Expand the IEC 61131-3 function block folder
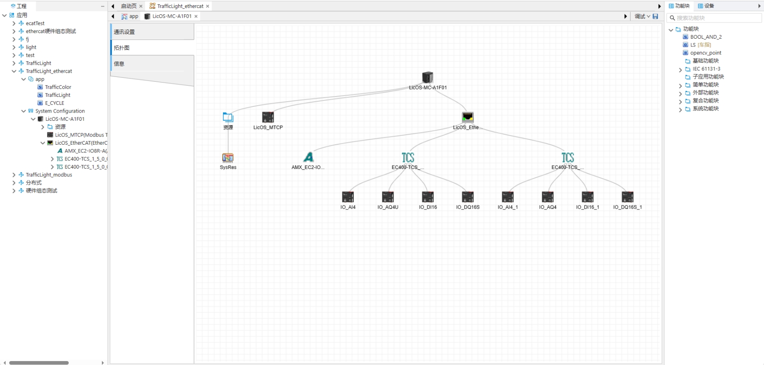This screenshot has height=365, width=764. 680,70
